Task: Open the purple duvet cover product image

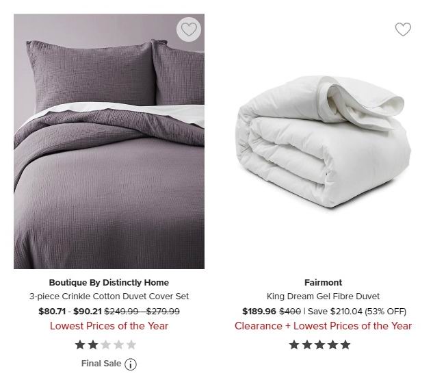Action: (x=109, y=141)
